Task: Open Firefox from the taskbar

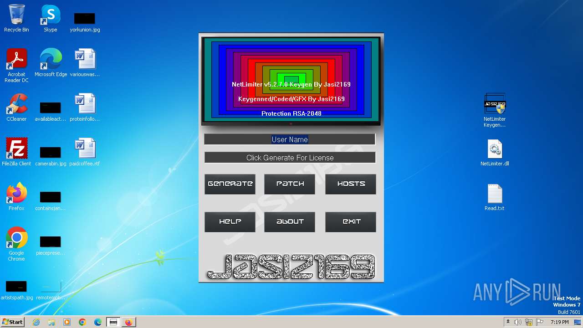Action: pos(129,322)
